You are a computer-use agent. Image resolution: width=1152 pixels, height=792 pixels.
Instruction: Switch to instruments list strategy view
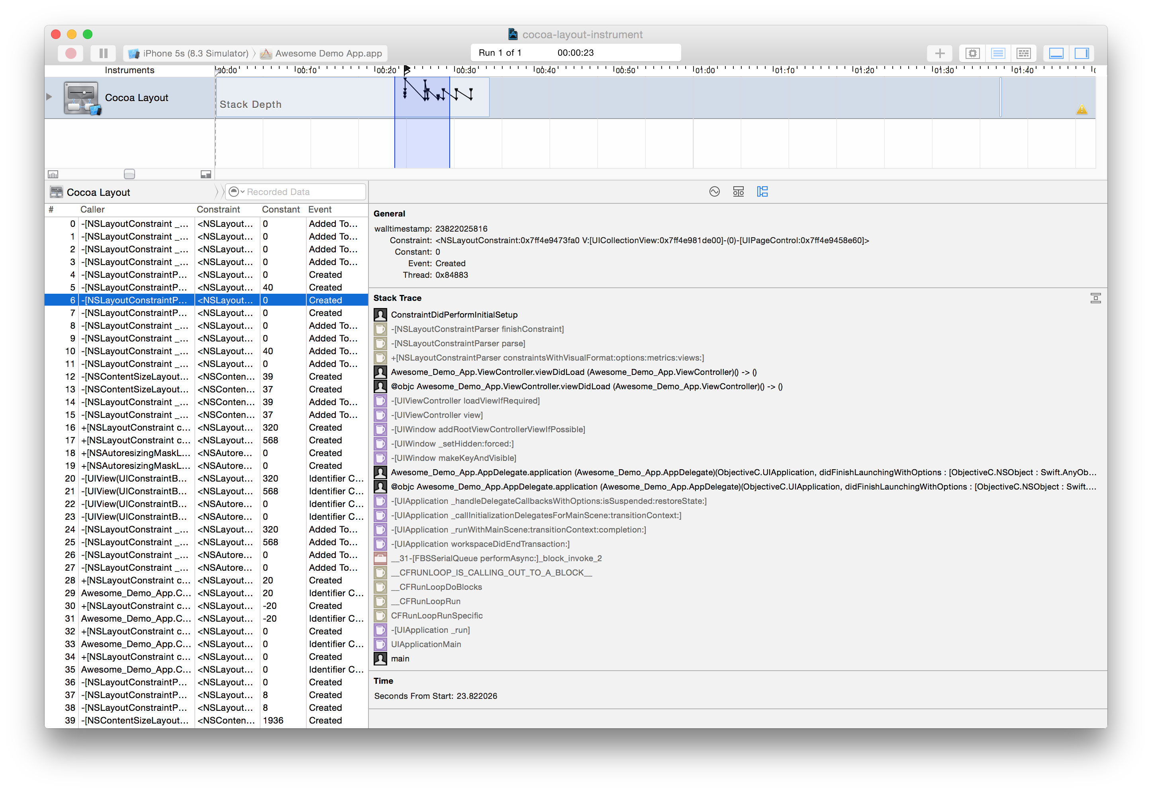998,53
